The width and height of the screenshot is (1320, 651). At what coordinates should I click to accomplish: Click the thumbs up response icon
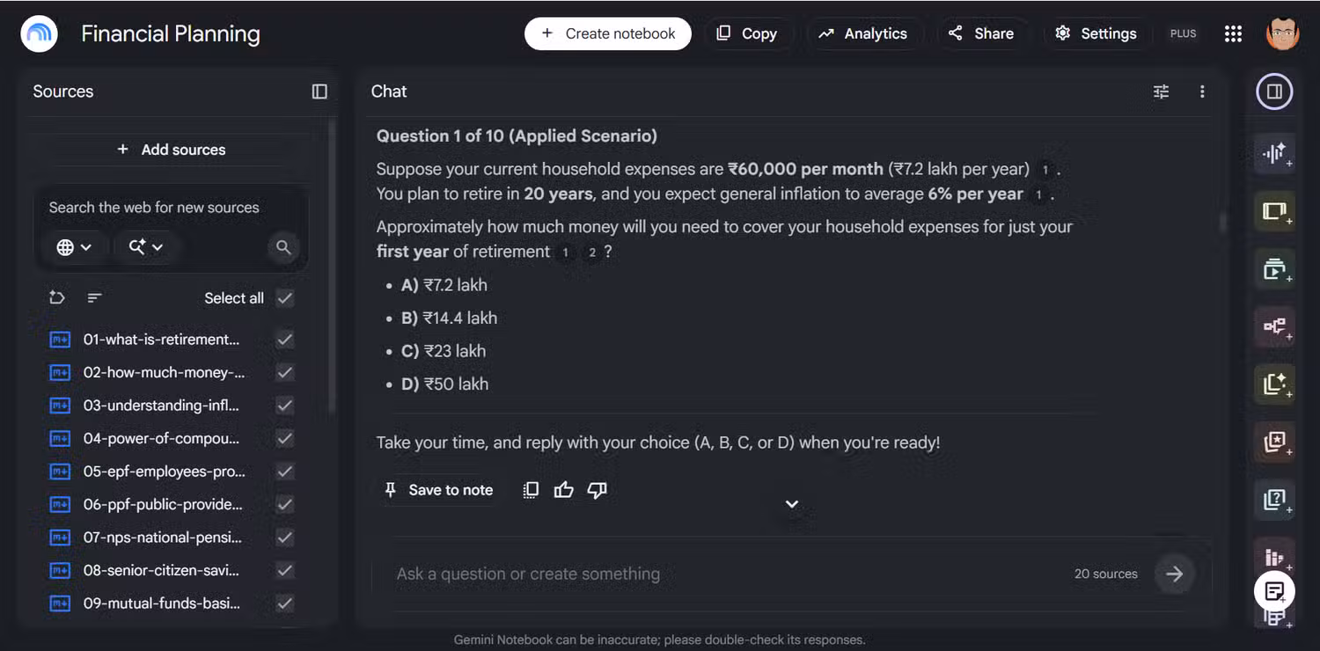(x=564, y=490)
